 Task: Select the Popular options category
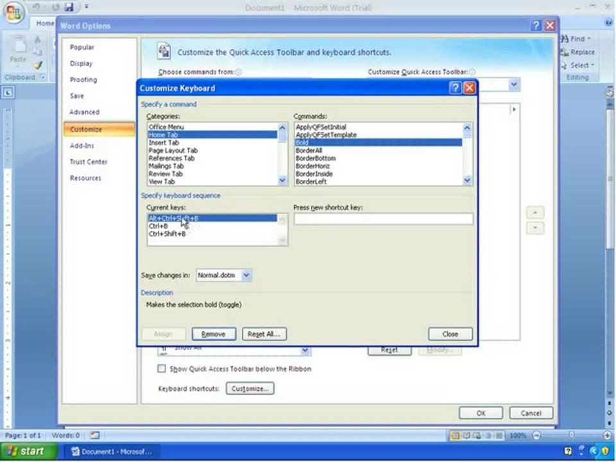(81, 47)
